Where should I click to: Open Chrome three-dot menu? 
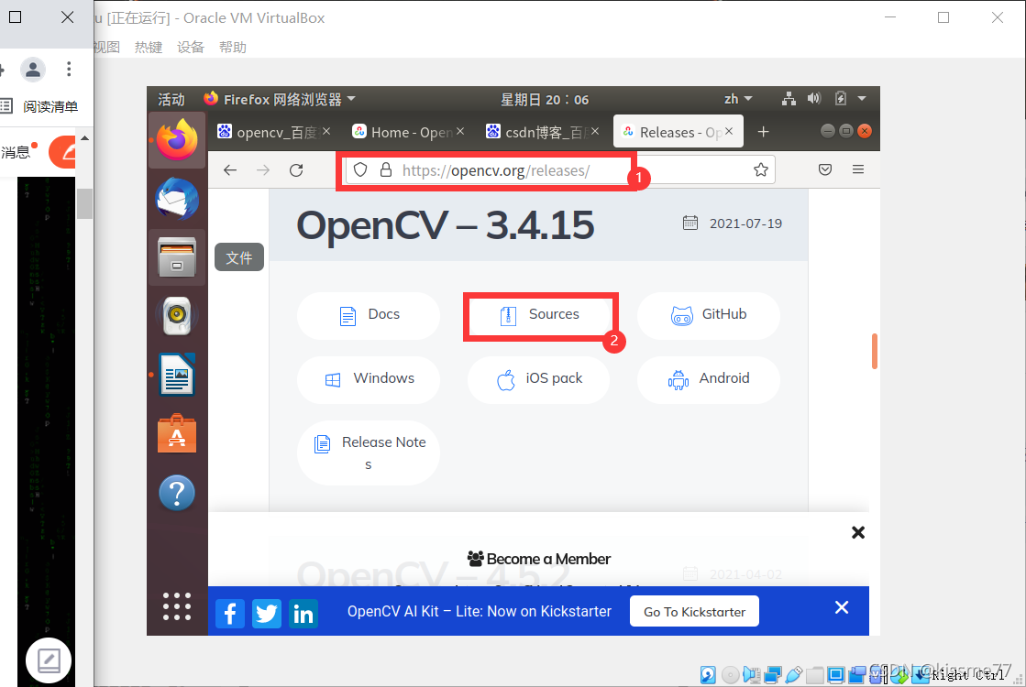tap(69, 70)
